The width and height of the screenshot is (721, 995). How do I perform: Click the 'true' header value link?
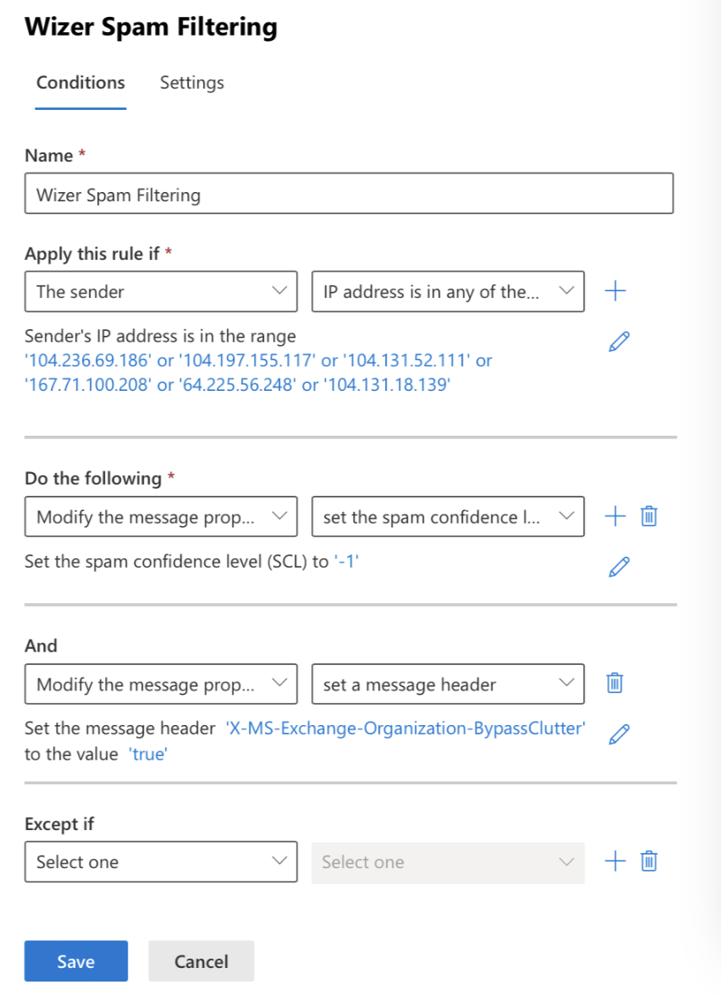pos(148,754)
